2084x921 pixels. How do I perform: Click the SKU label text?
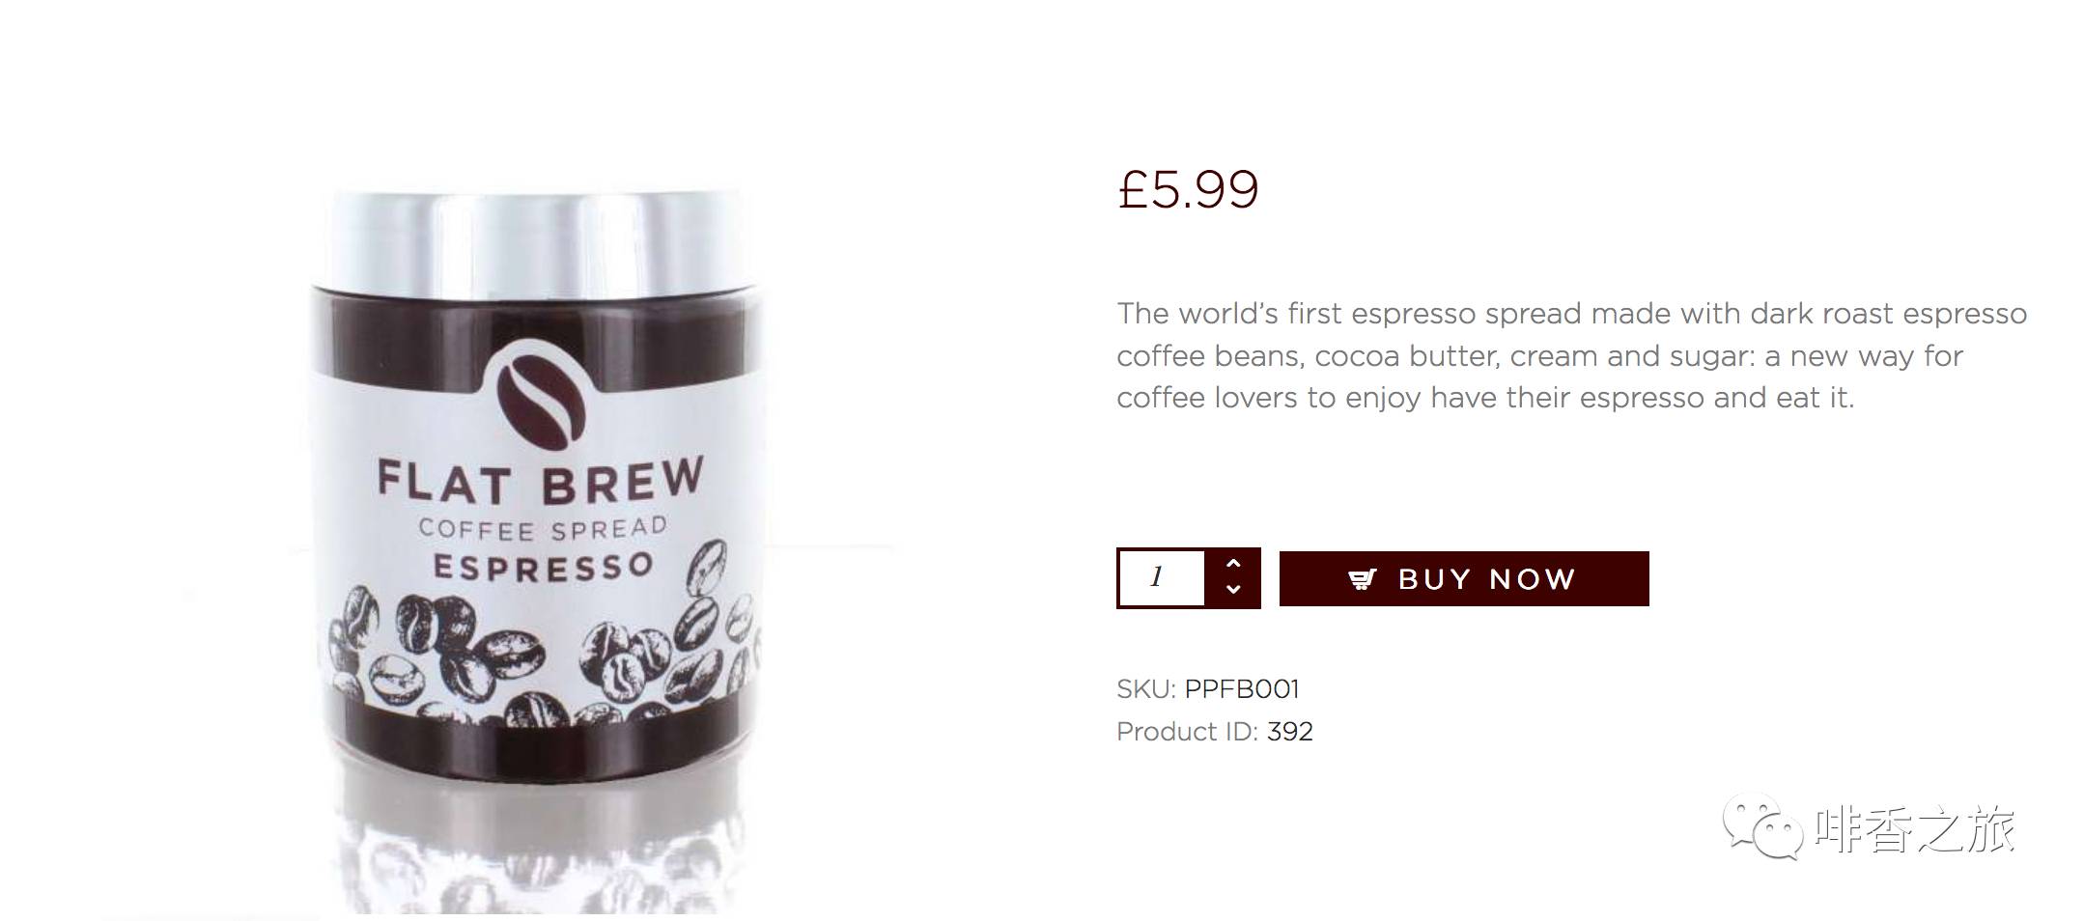[x=1146, y=689]
